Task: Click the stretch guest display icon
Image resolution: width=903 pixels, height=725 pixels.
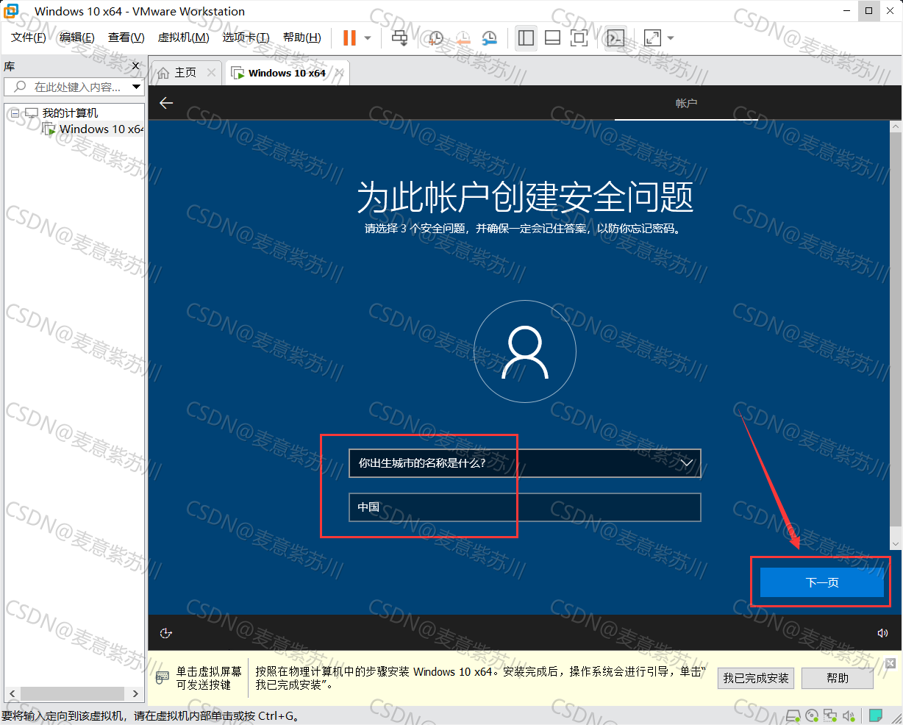Action: tap(652, 37)
